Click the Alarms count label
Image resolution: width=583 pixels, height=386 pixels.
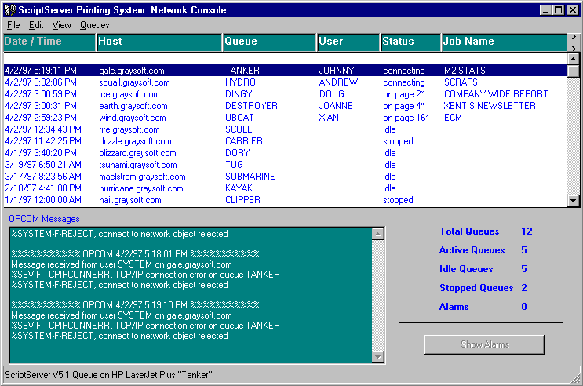454,307
